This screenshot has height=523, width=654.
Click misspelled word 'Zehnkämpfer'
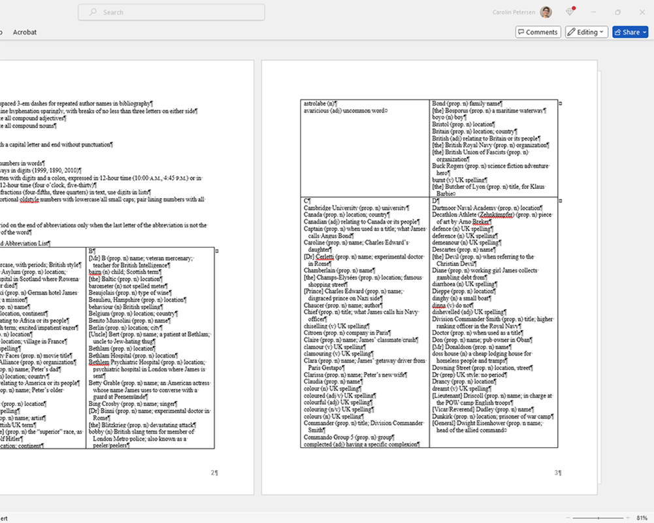point(496,214)
